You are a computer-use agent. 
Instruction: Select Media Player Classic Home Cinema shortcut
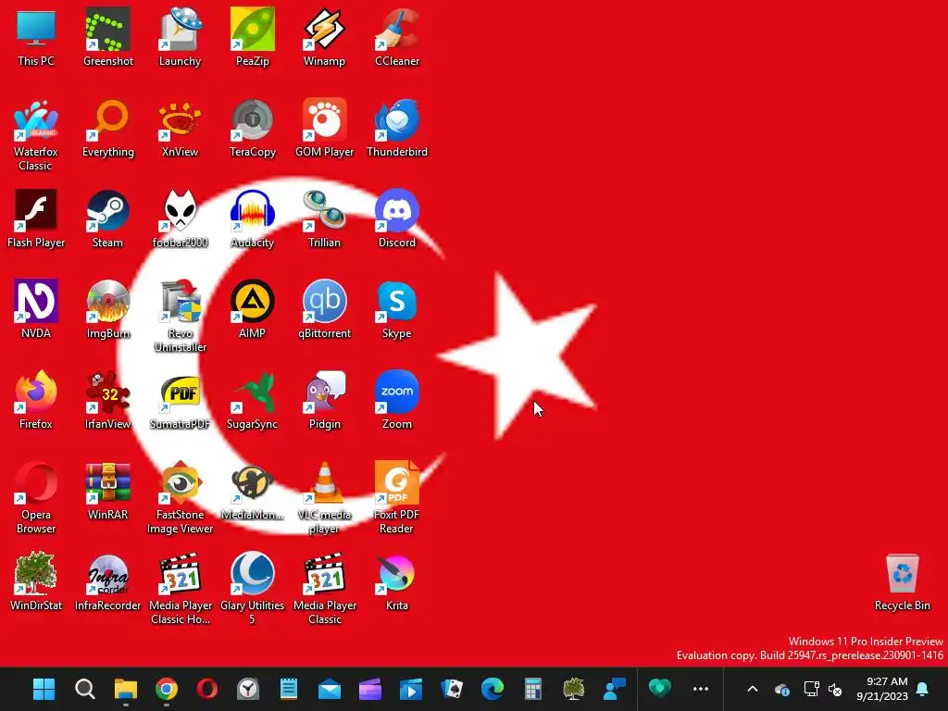(181, 589)
